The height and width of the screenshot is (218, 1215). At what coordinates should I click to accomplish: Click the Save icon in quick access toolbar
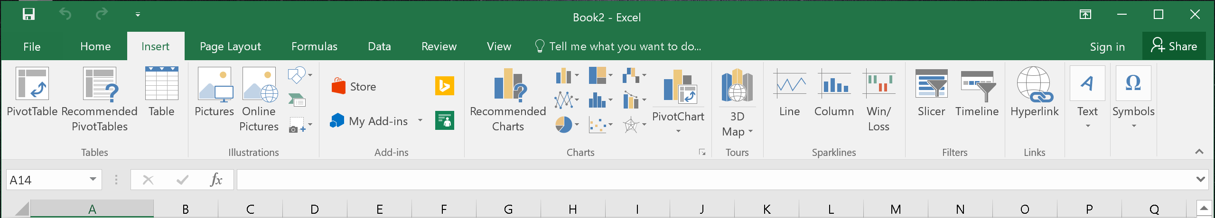28,14
